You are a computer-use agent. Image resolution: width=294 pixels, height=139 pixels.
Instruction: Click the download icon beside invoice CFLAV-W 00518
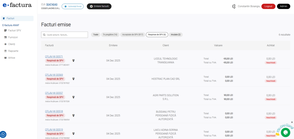click(x=73, y=116)
